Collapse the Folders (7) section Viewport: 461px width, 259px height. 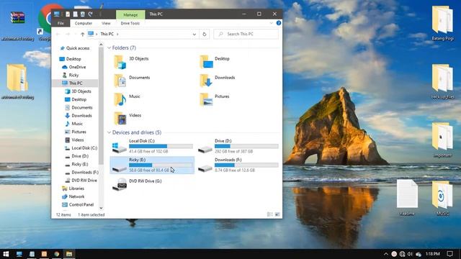click(109, 48)
